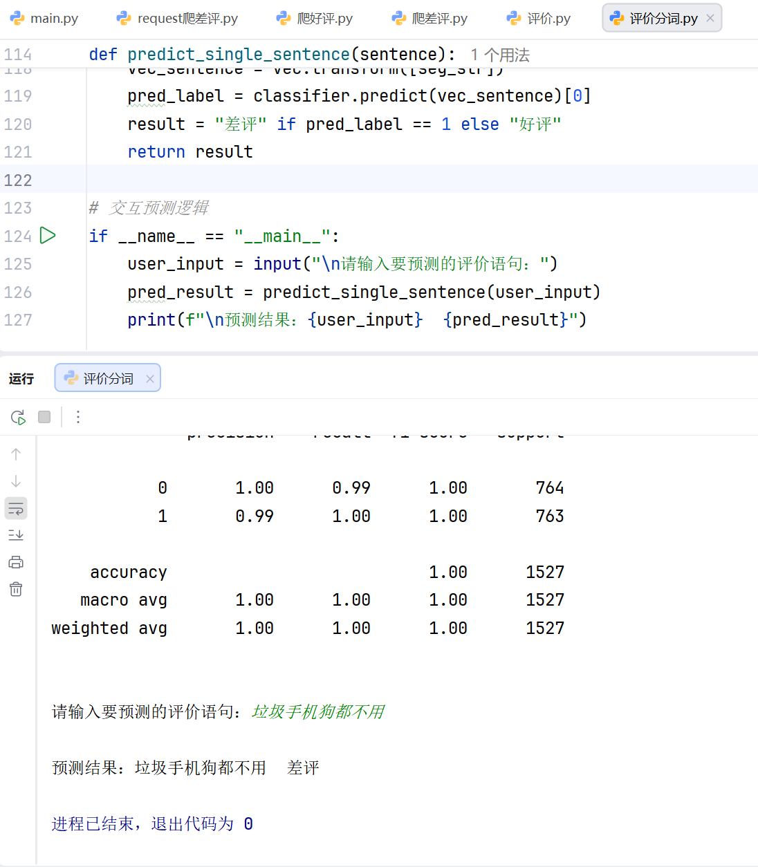The image size is (758, 867).
Task: Switch to the 爬好评.py tab
Action: tap(315, 19)
